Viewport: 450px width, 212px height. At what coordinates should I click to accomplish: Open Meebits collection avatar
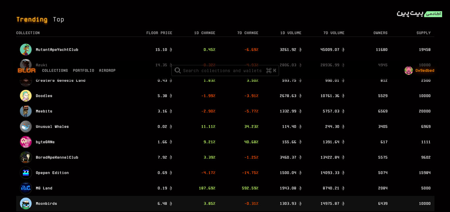pos(26,111)
